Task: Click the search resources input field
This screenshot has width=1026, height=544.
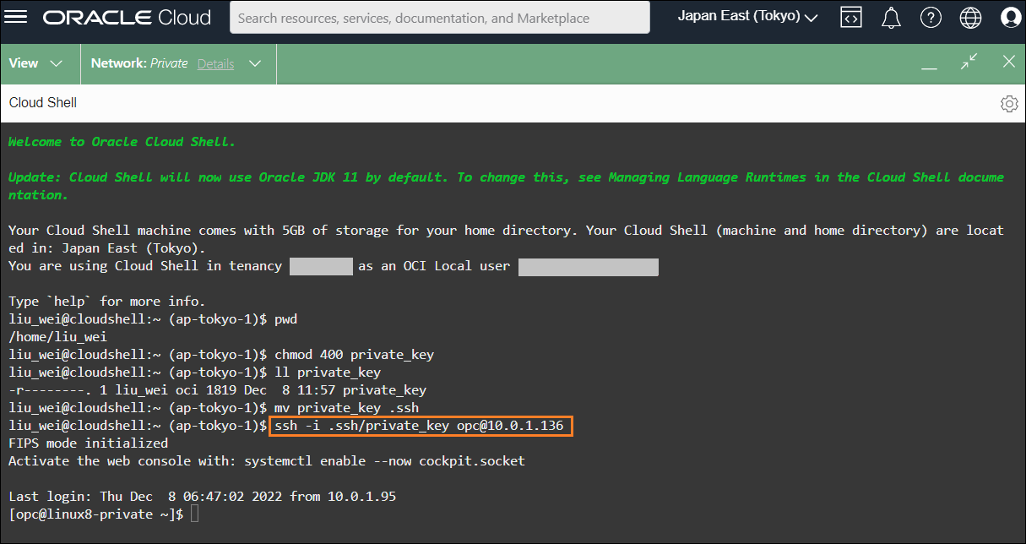Action: [439, 17]
